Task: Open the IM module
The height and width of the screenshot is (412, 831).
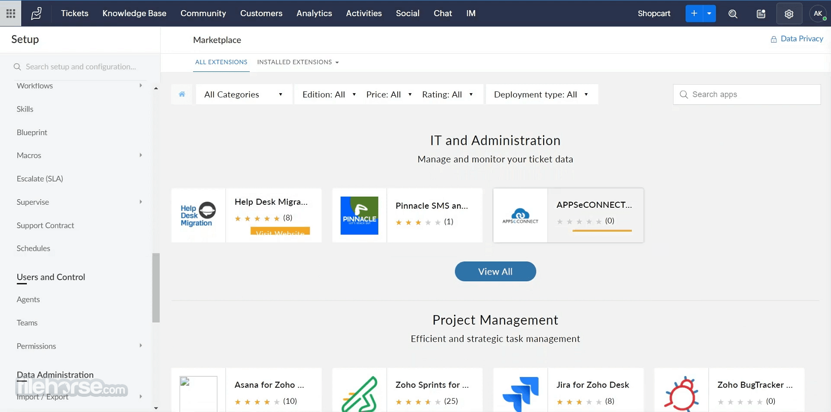Action: point(471,14)
